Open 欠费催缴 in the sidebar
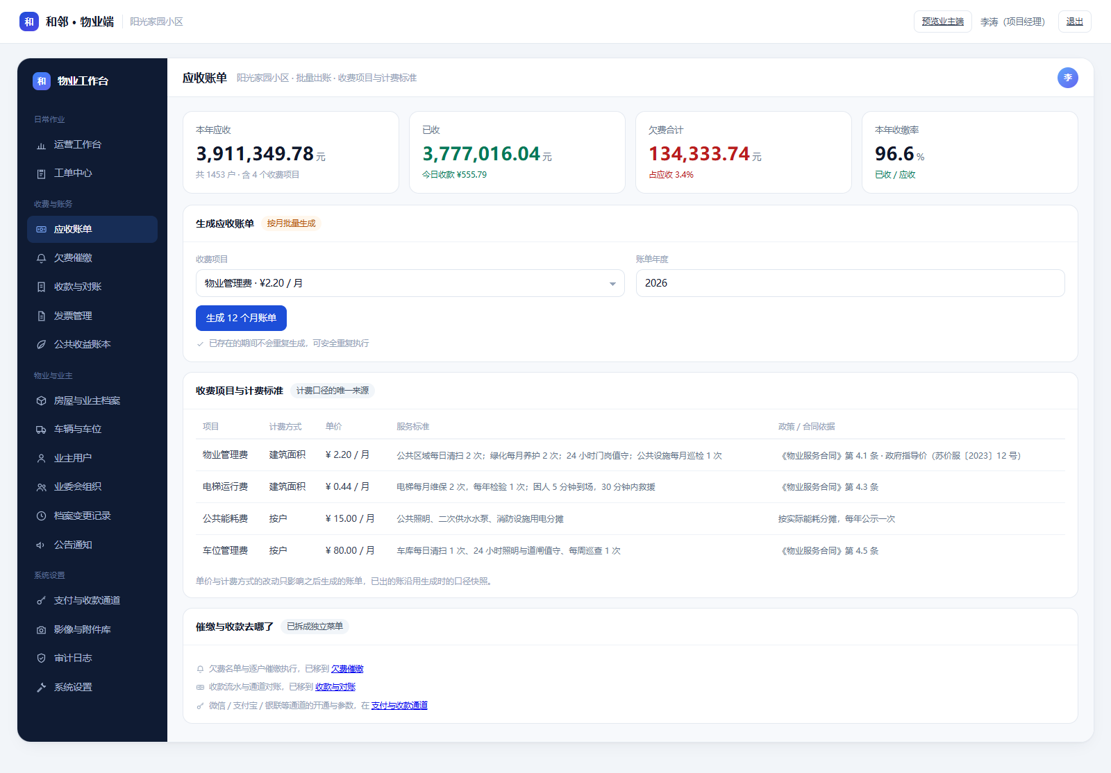 click(92, 257)
